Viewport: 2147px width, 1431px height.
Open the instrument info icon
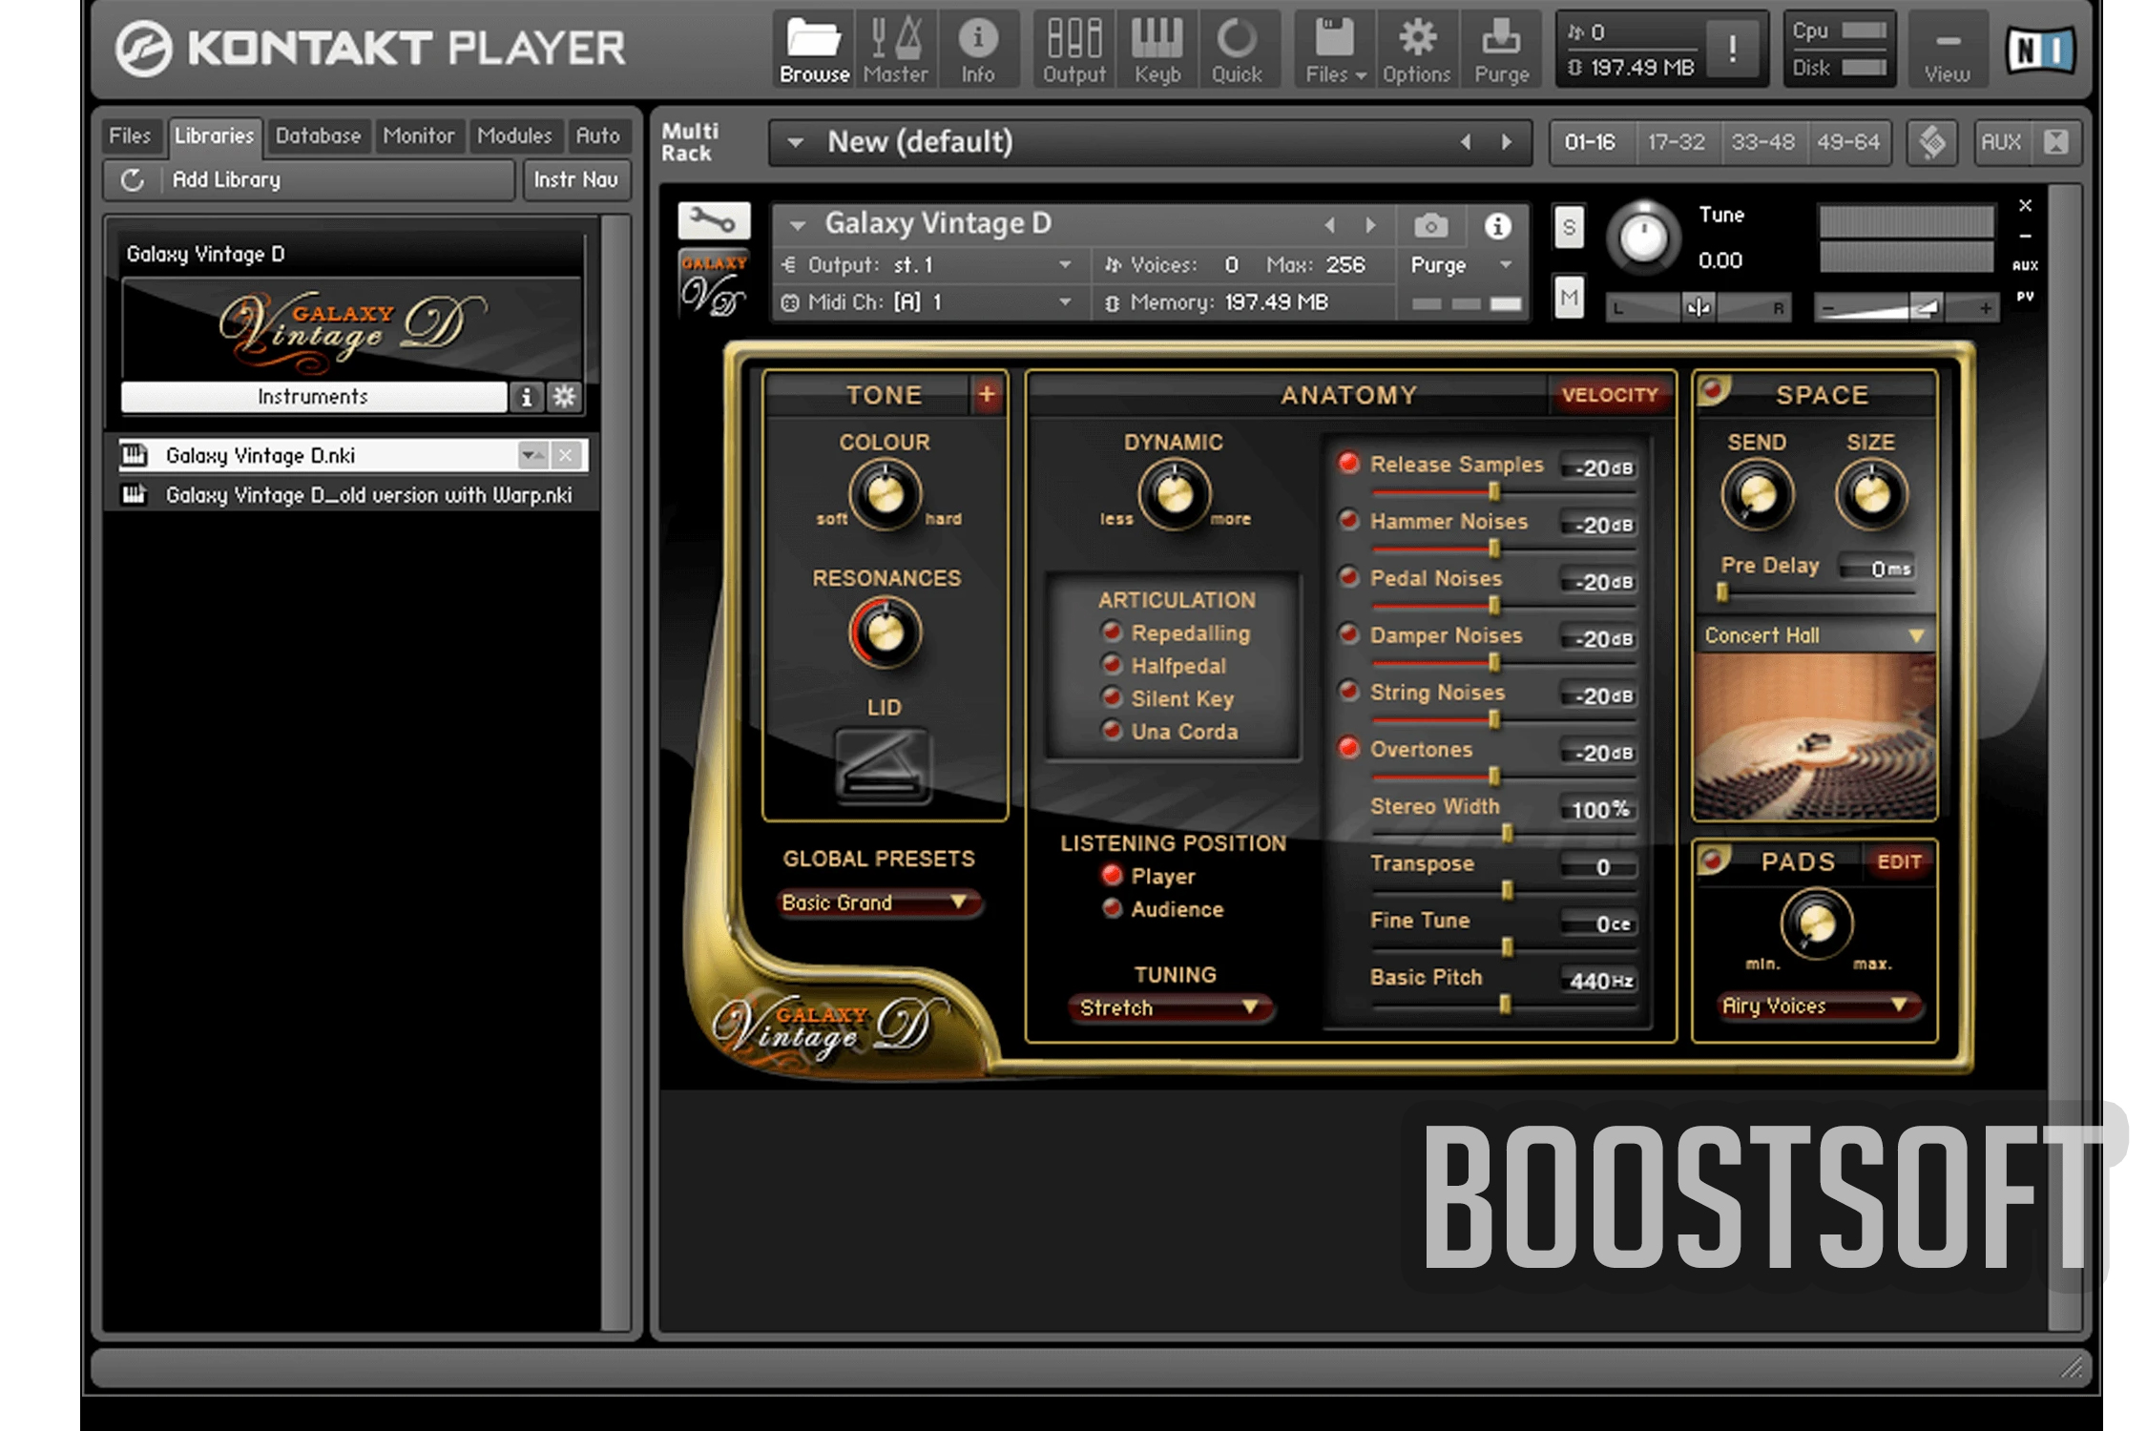pos(1497,226)
